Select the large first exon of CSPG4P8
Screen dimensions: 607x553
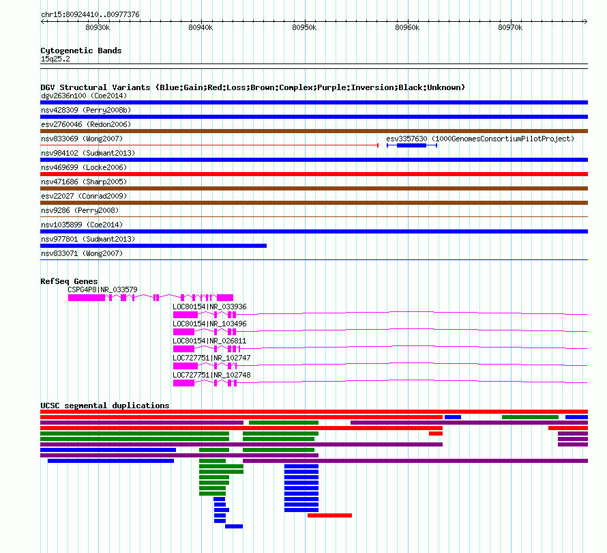87,298
